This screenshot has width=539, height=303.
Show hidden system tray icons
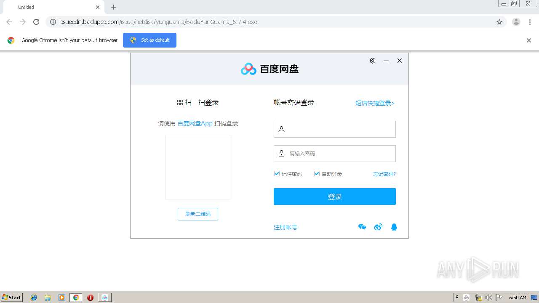point(457,298)
